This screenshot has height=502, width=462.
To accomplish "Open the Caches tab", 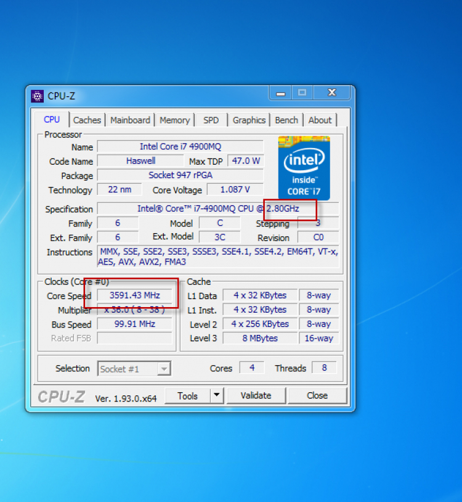I will 87,120.
